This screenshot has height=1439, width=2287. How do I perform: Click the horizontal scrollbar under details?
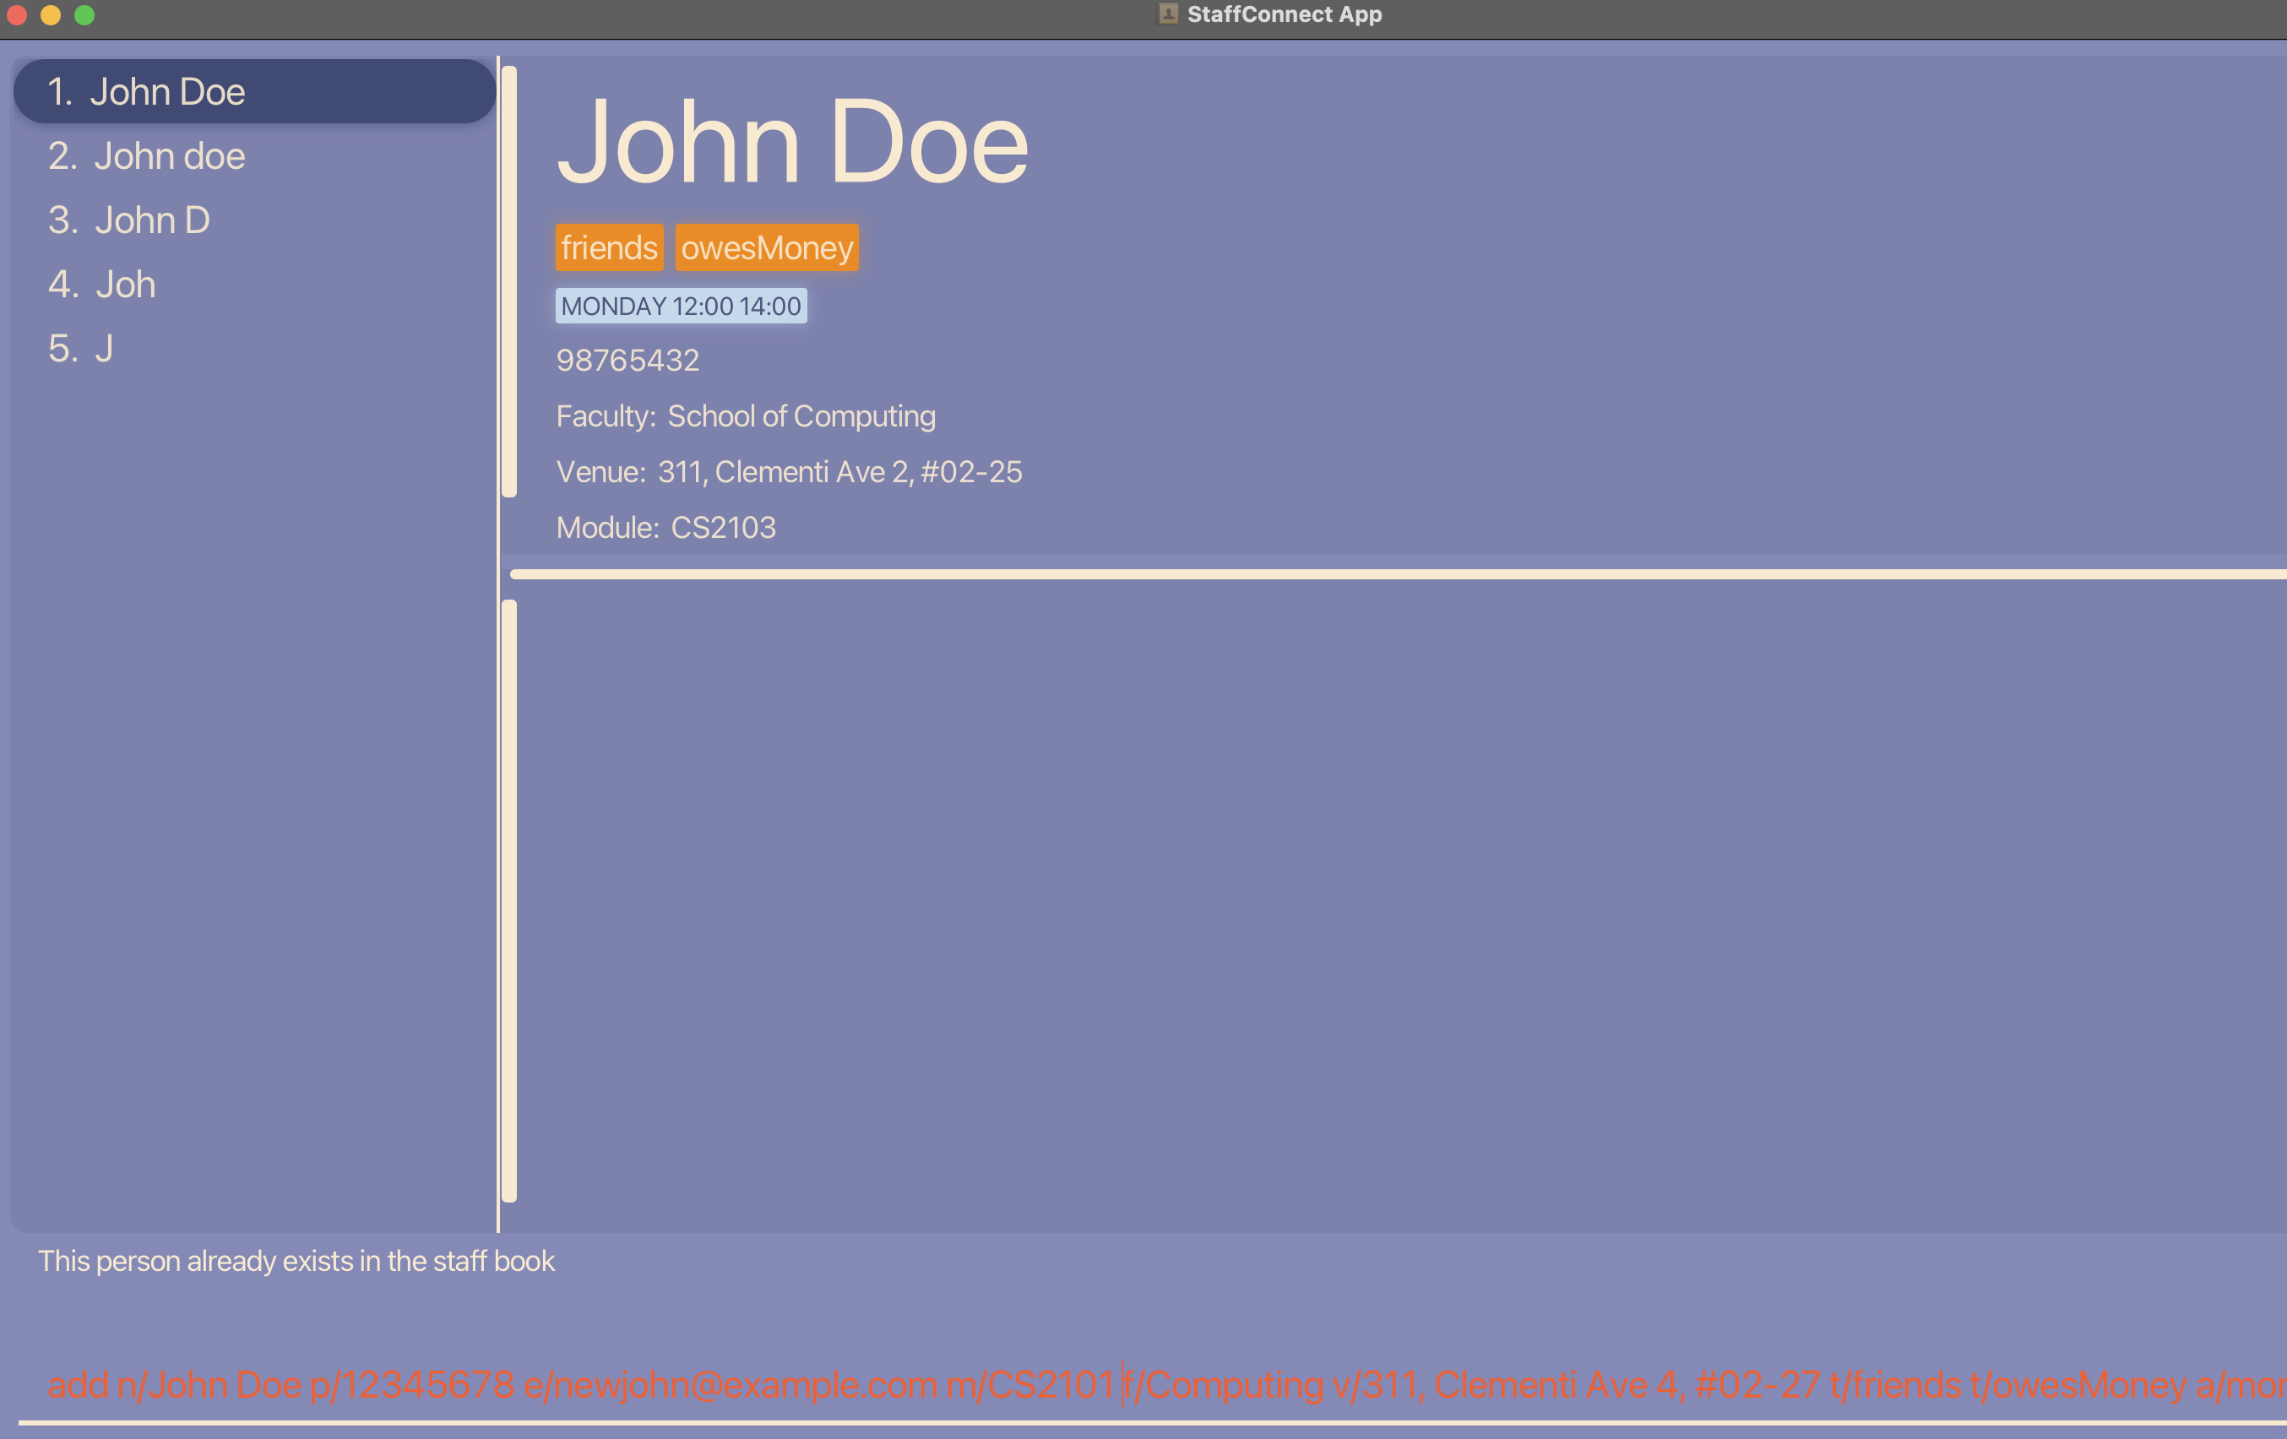coord(1396,573)
